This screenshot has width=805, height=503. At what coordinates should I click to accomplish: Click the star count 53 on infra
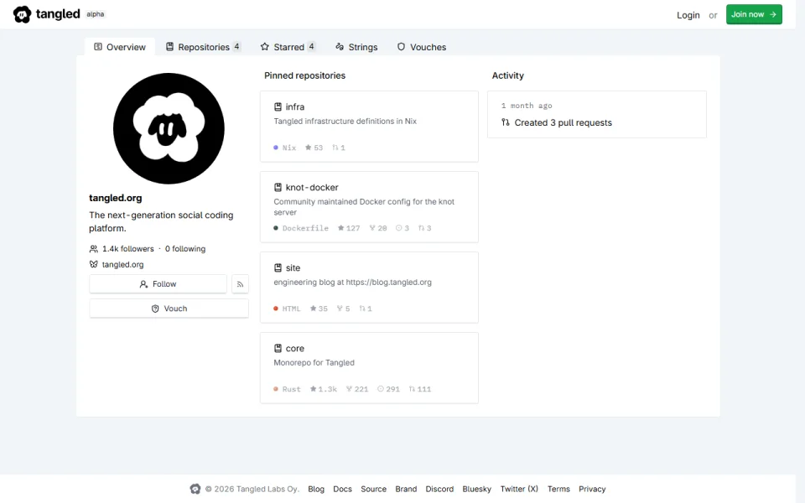tap(314, 148)
